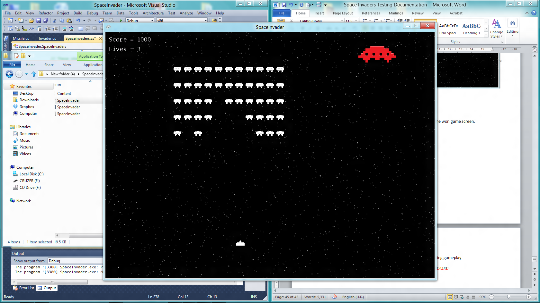Click the Undo arrow in Visual Studio toolbar
540x303 pixels.
(78, 21)
